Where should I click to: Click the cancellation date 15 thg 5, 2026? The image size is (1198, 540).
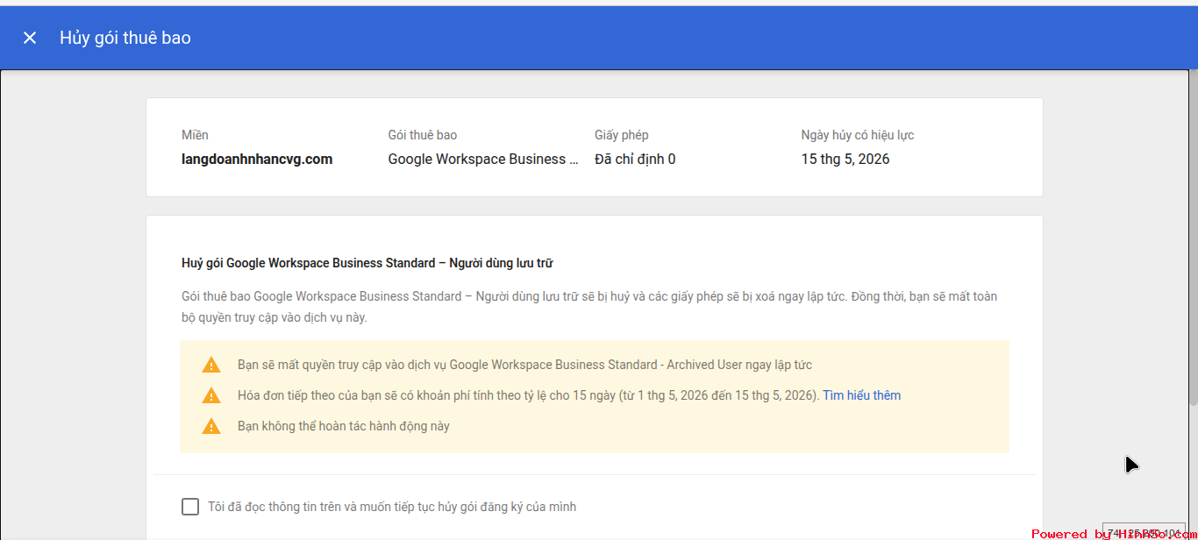845,160
